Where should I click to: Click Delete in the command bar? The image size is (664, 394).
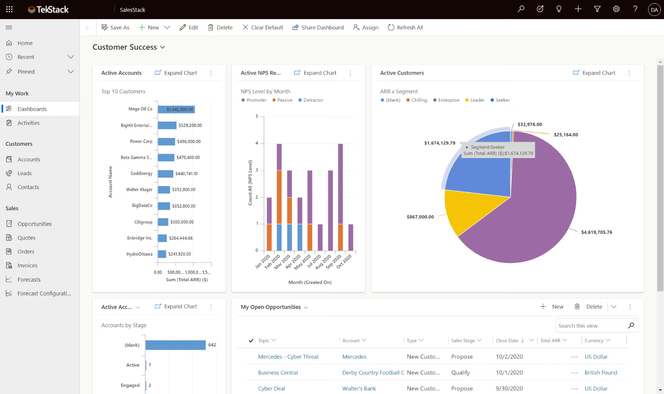220,27
